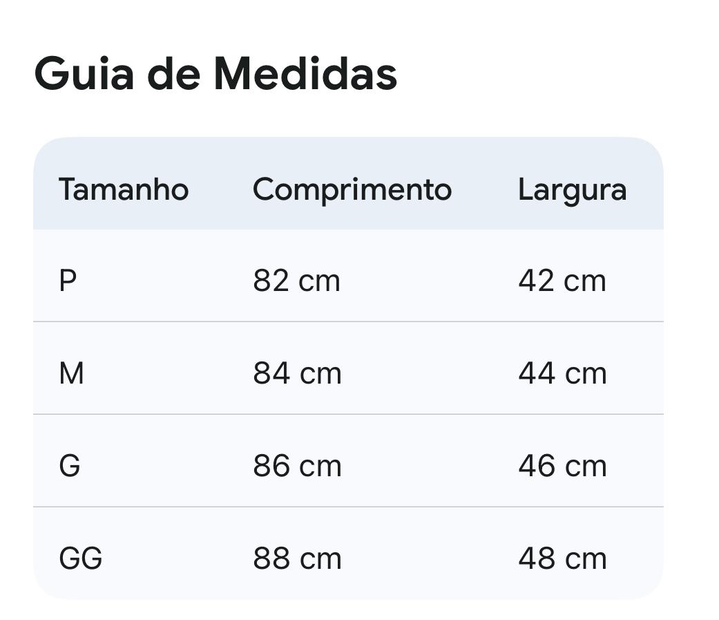Choose size M in the table
This screenshot has width=719, height=620.
click(72, 374)
